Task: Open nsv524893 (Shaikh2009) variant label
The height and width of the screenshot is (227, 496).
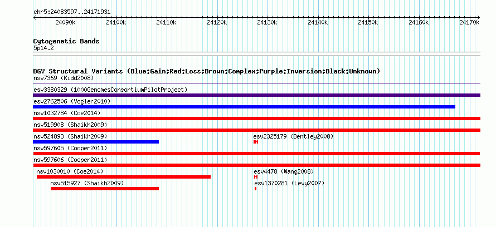Action: pos(70,136)
